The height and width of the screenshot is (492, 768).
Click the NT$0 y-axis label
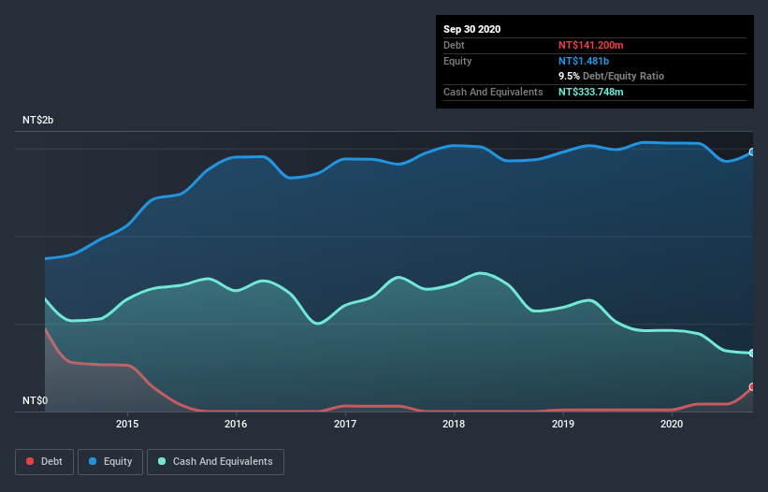click(x=35, y=400)
